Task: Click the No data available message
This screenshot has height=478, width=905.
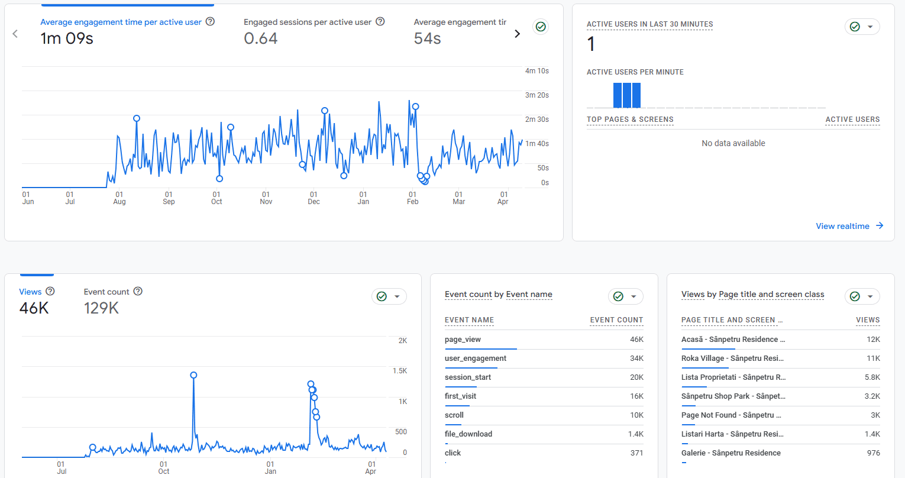Action: coord(733,143)
